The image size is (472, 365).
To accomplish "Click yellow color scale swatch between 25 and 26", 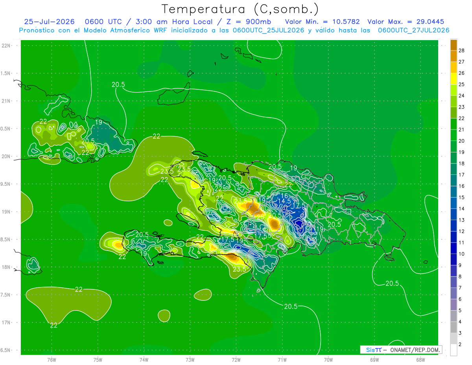I will tap(454, 79).
